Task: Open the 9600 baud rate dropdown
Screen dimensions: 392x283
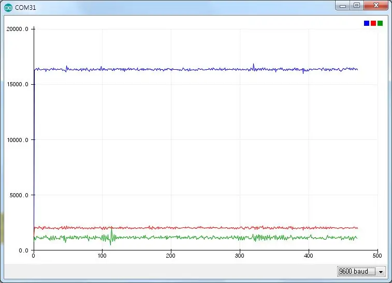Action: [x=361, y=271]
